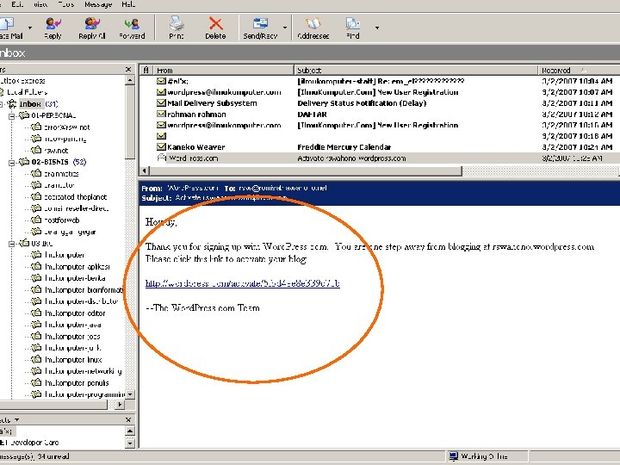Sort messages by the Subject column header

416,71
